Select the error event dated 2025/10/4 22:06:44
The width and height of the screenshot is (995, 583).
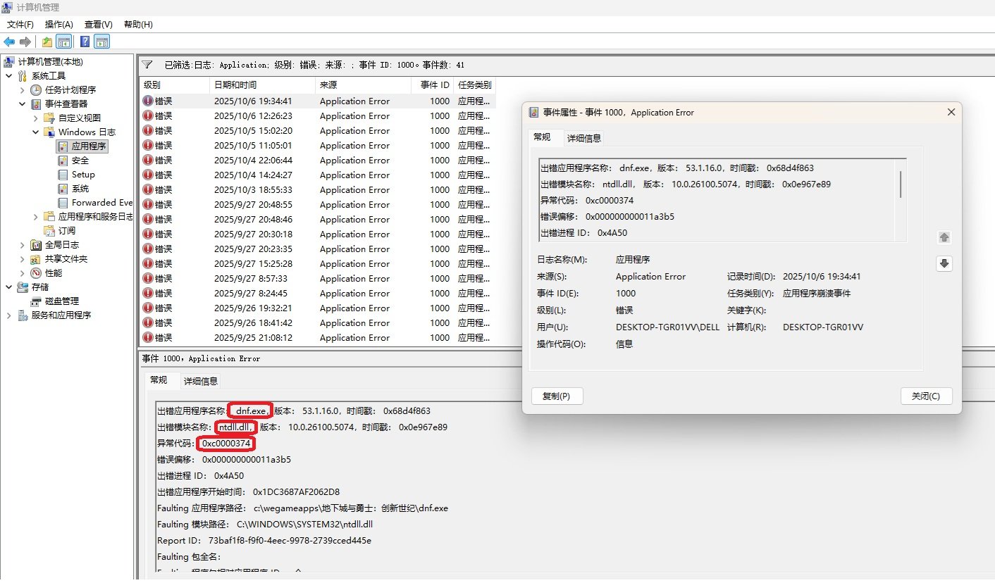click(253, 160)
